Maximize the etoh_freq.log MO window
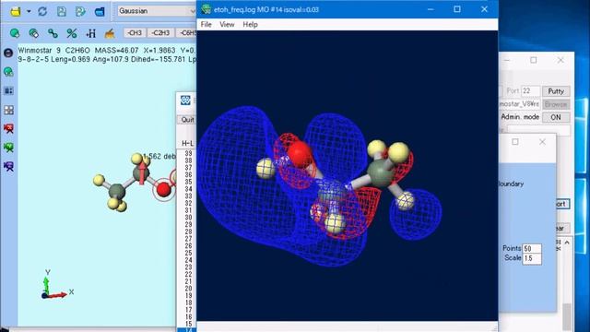 pos(457,9)
